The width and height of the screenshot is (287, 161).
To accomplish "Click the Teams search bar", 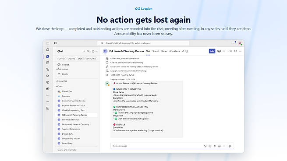I will click(x=144, y=43).
